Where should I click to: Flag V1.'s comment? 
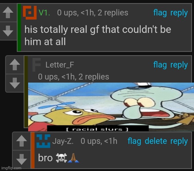(160, 13)
